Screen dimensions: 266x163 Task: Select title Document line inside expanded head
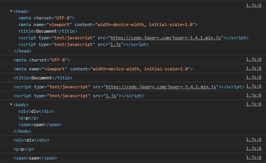pyautogui.click(x=48, y=31)
